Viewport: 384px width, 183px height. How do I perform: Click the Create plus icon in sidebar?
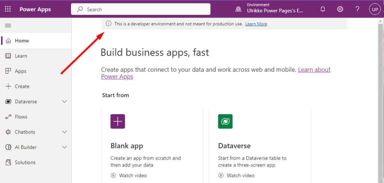coord(8,86)
